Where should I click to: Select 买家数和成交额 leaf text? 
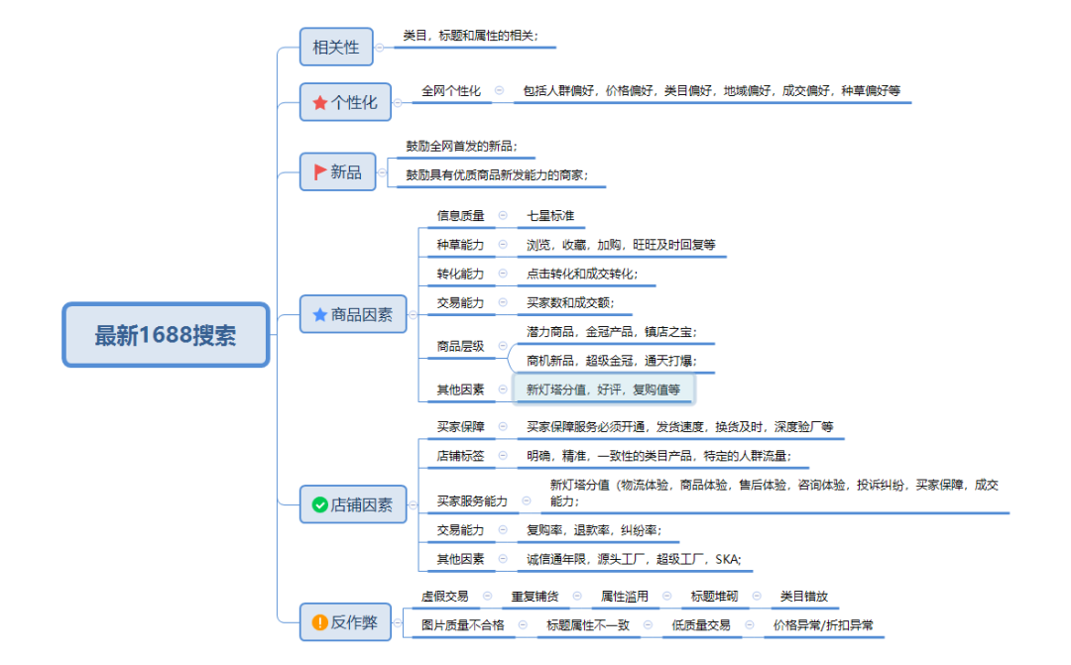pos(570,303)
